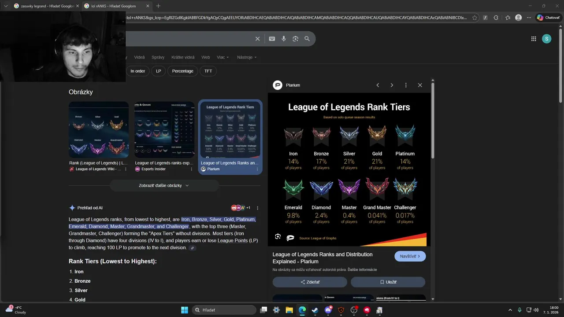Open File Explorer from the taskbar
Screen dimensions: 564x317
(x=289, y=310)
